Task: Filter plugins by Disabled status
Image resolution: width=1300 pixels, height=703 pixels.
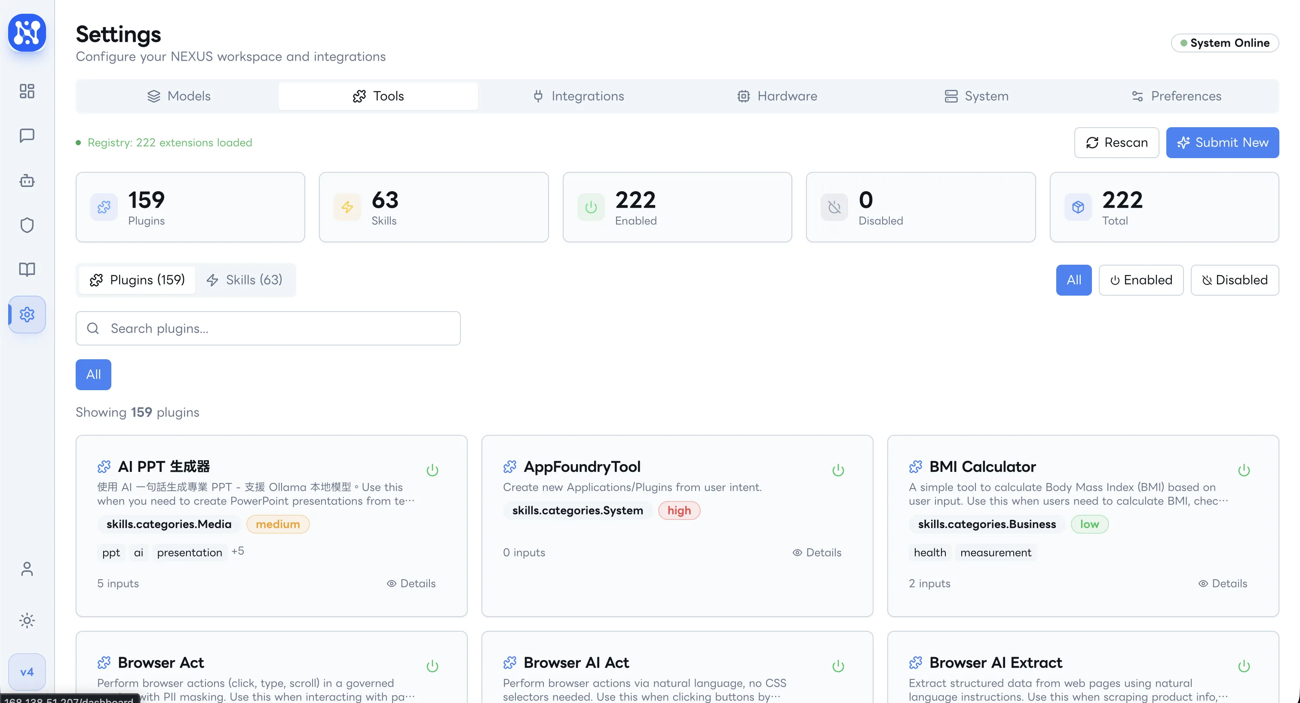Action: tap(1234, 280)
